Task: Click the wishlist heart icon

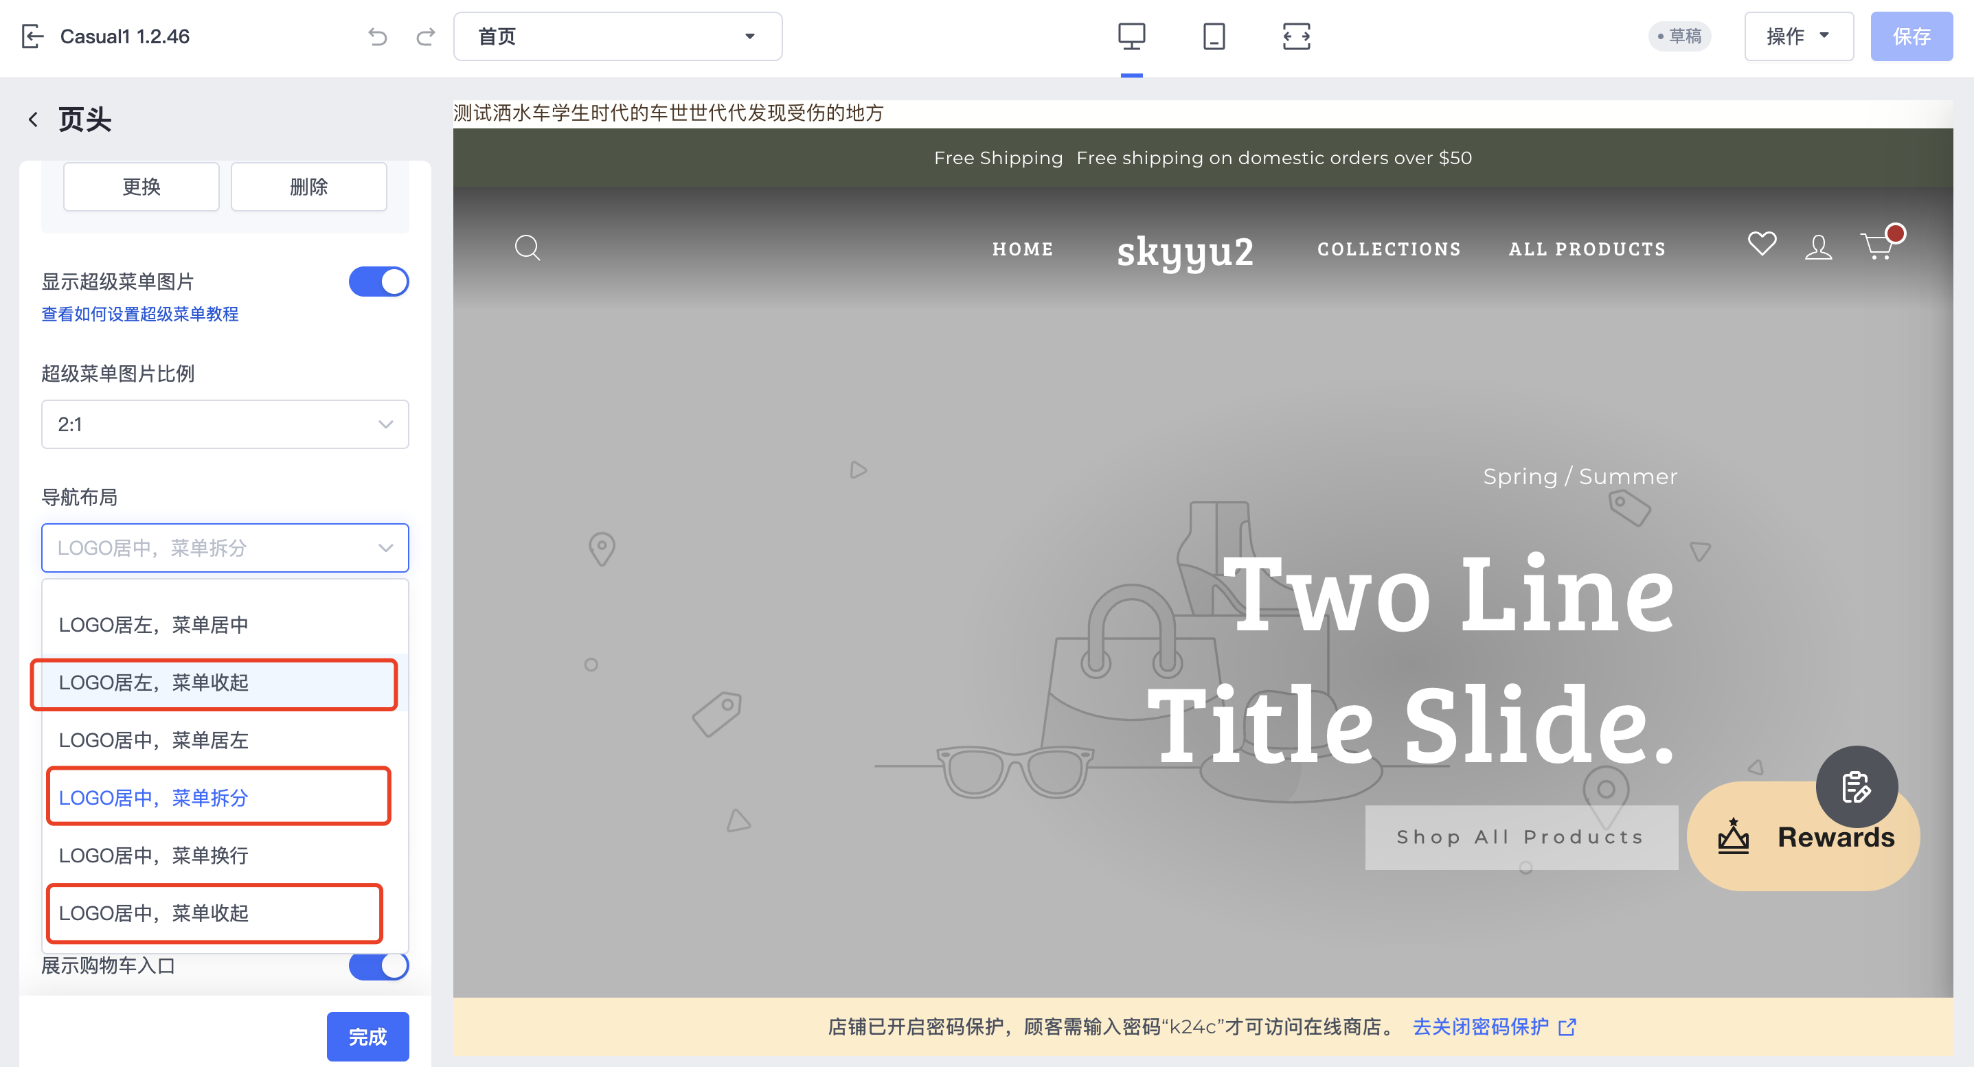Action: pyautogui.click(x=1762, y=244)
